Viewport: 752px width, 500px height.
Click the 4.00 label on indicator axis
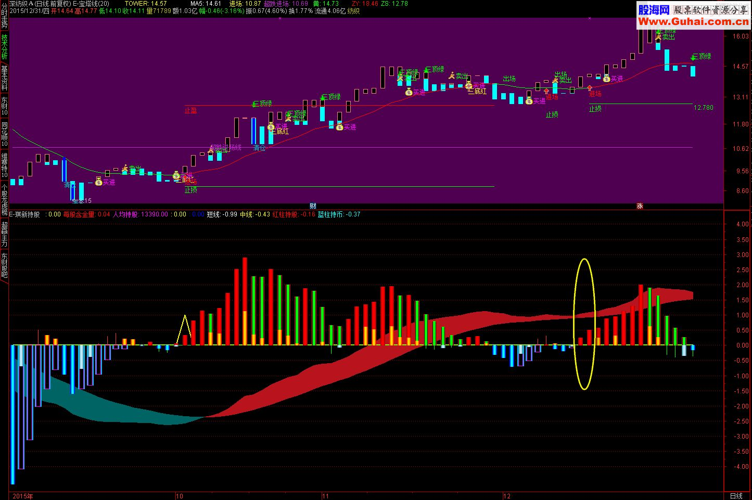coord(742,224)
